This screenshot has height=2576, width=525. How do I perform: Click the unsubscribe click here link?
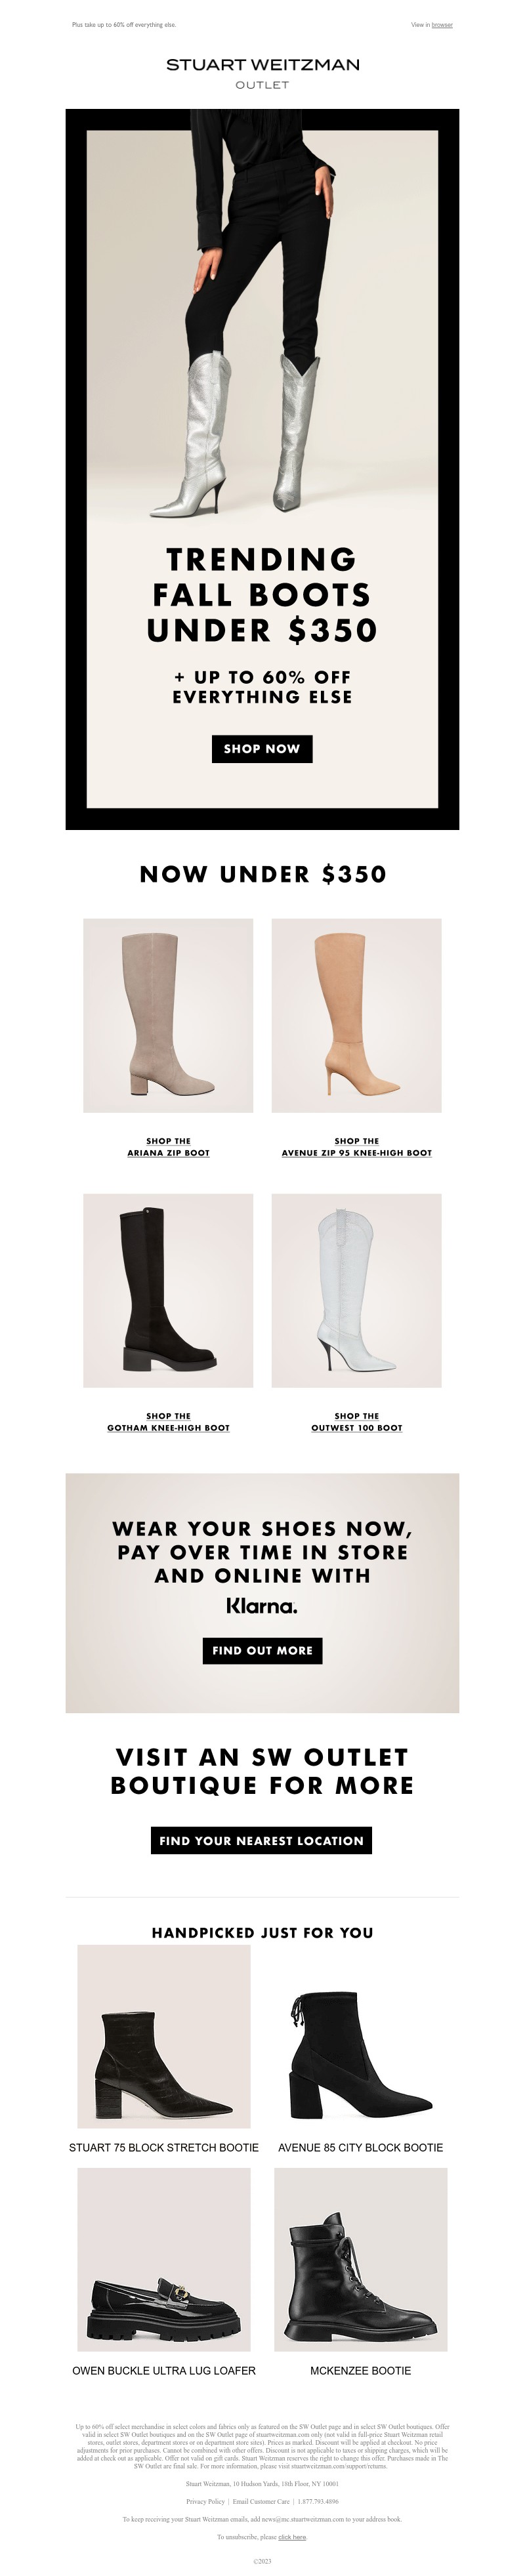[x=292, y=2537]
